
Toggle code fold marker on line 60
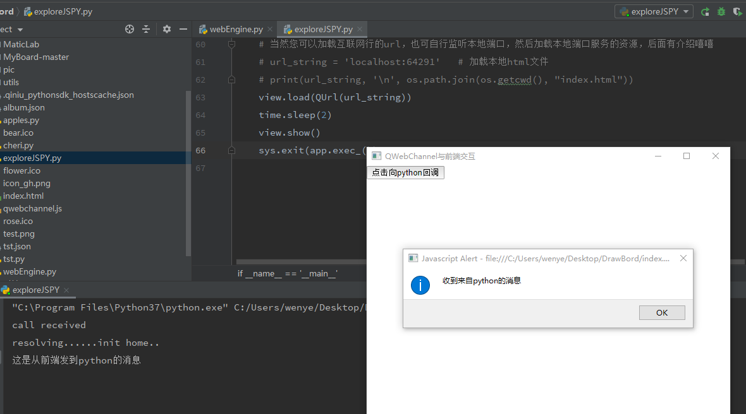pos(231,44)
